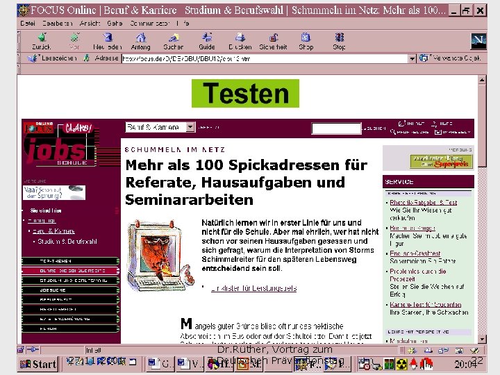Viewport: 500px width, 375px height.
Task: Print the page with Drucken
Action: tap(240, 42)
